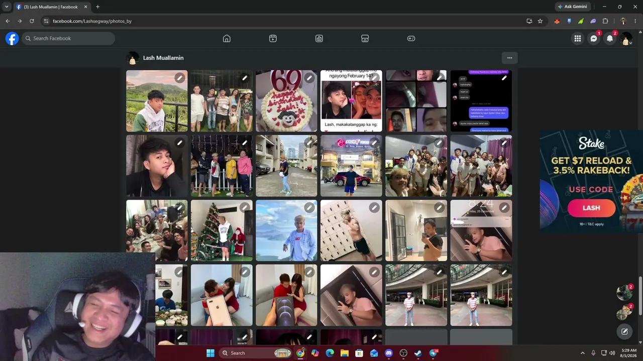643x361 pixels.
Task: Open Chrome Extensions puzzle icon
Action: [x=605, y=21]
